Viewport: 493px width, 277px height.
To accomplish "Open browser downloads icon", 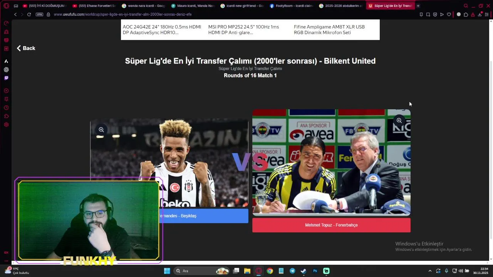I will pos(480,14).
